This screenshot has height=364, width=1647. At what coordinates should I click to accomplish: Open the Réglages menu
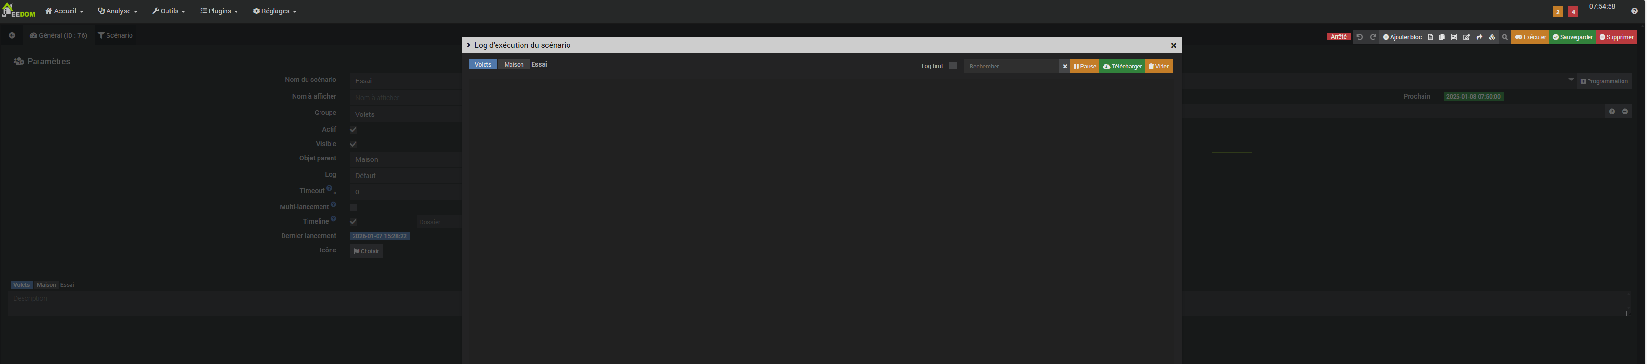pos(275,11)
